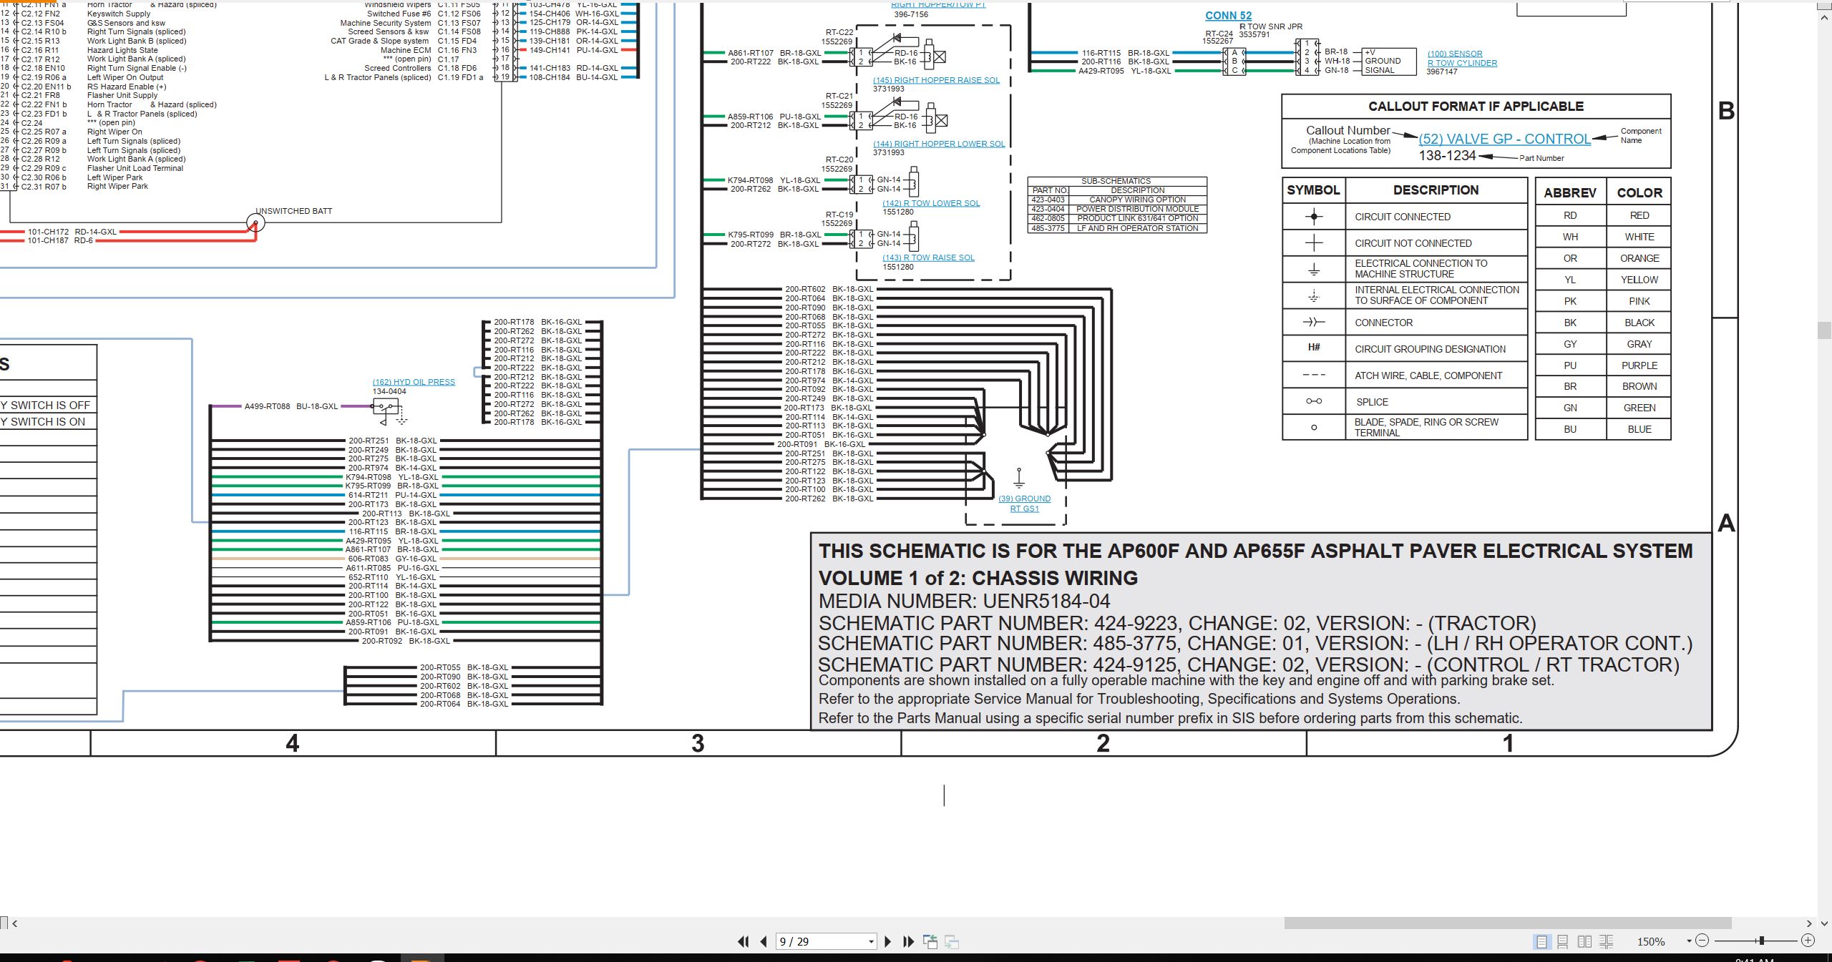Click the horizontal scrollbar thumb

[x=1507, y=923]
